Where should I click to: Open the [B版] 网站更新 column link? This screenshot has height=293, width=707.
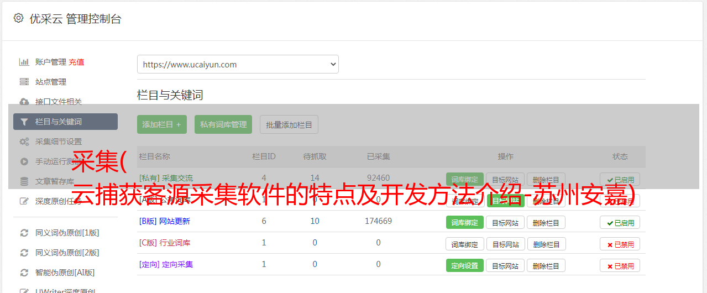[164, 221]
